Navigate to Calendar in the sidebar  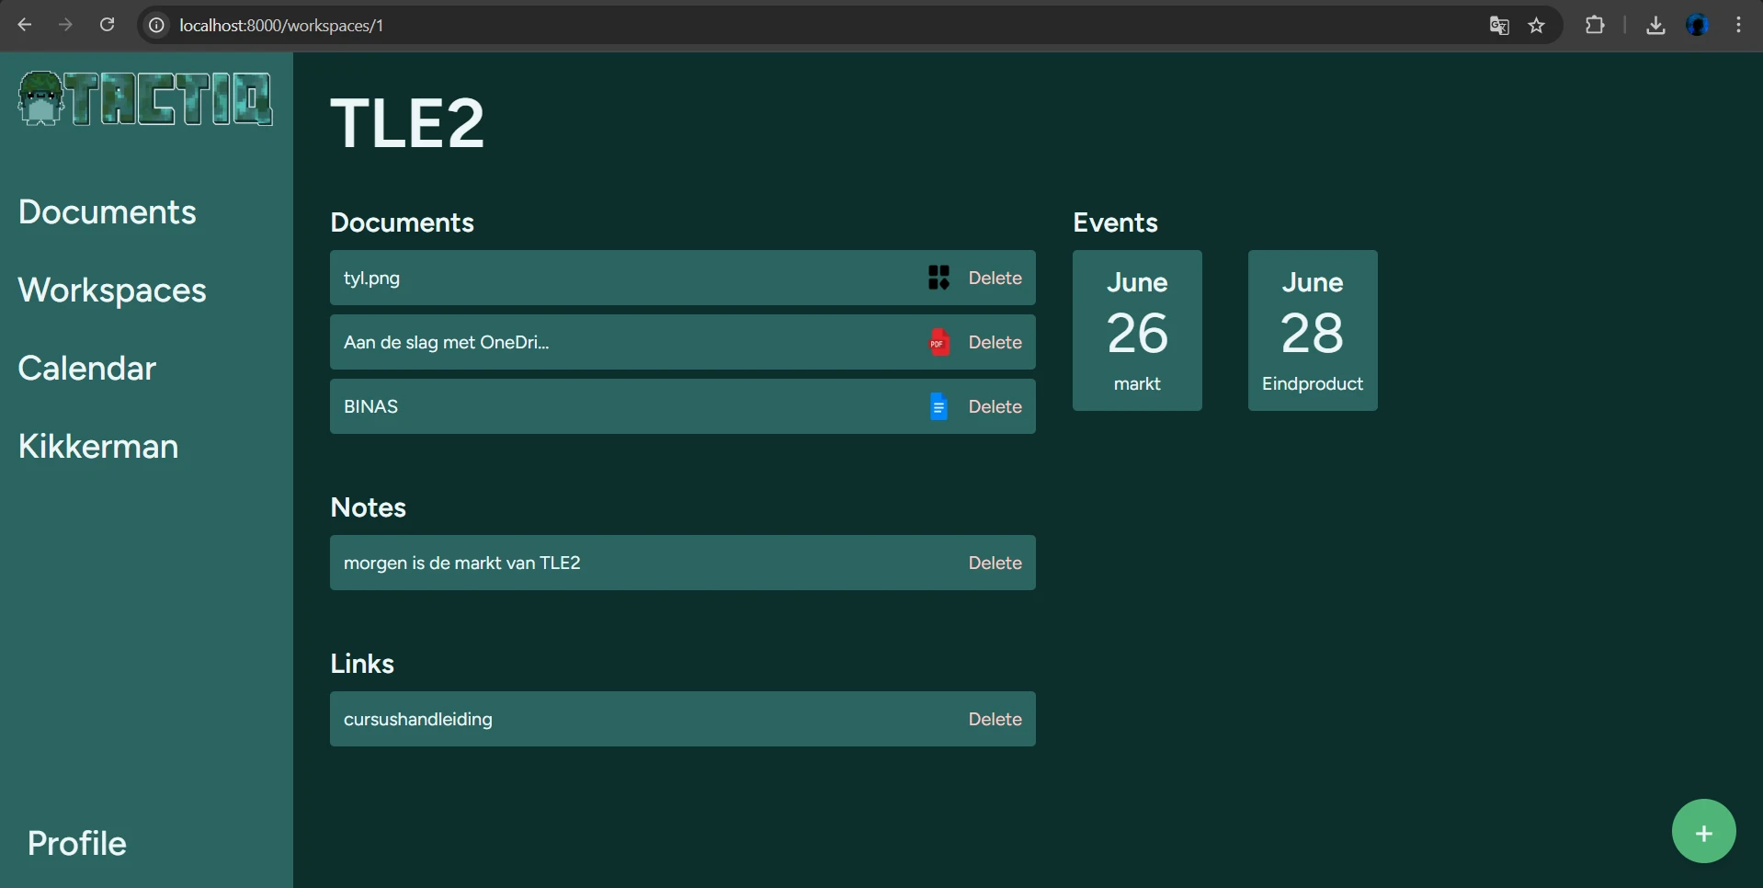click(86, 368)
